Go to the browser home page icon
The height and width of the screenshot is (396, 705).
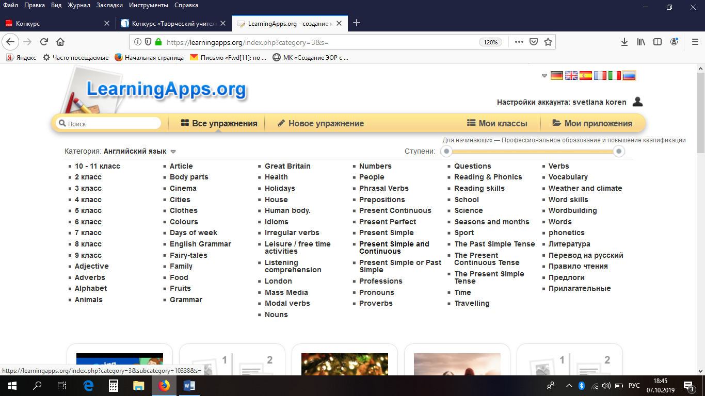tap(60, 42)
